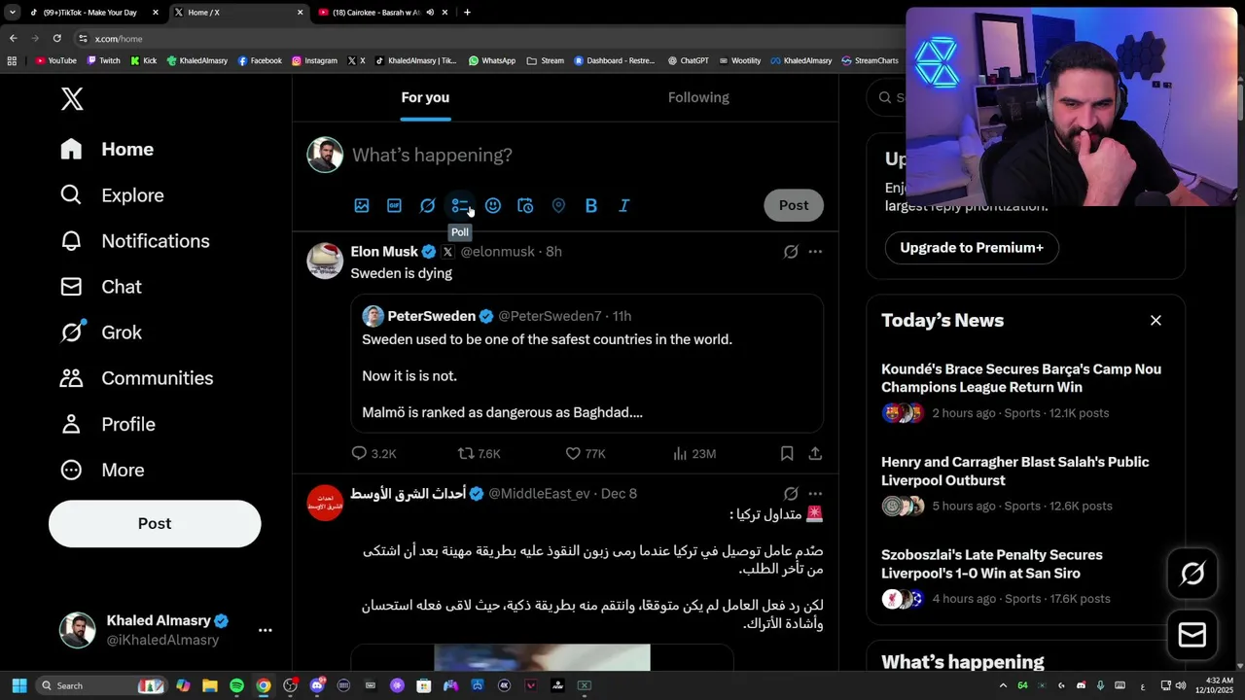Image resolution: width=1245 pixels, height=700 pixels.
Task: Tag a location in the composer
Action: tap(558, 205)
